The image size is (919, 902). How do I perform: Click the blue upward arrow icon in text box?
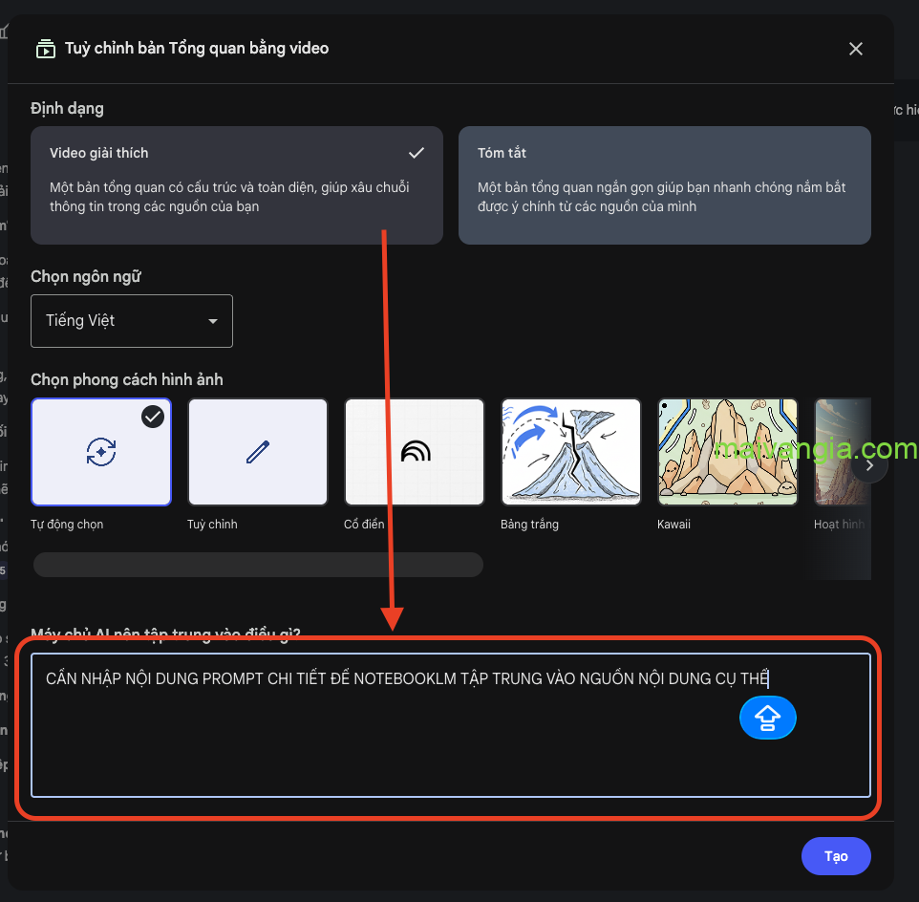[x=767, y=718]
